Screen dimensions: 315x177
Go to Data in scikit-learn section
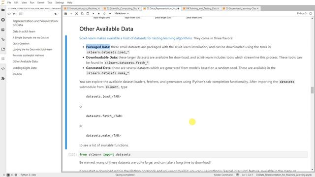coord(24,31)
